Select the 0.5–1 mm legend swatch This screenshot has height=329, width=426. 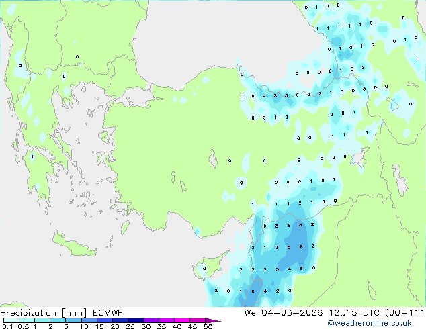pyautogui.click(x=27, y=320)
